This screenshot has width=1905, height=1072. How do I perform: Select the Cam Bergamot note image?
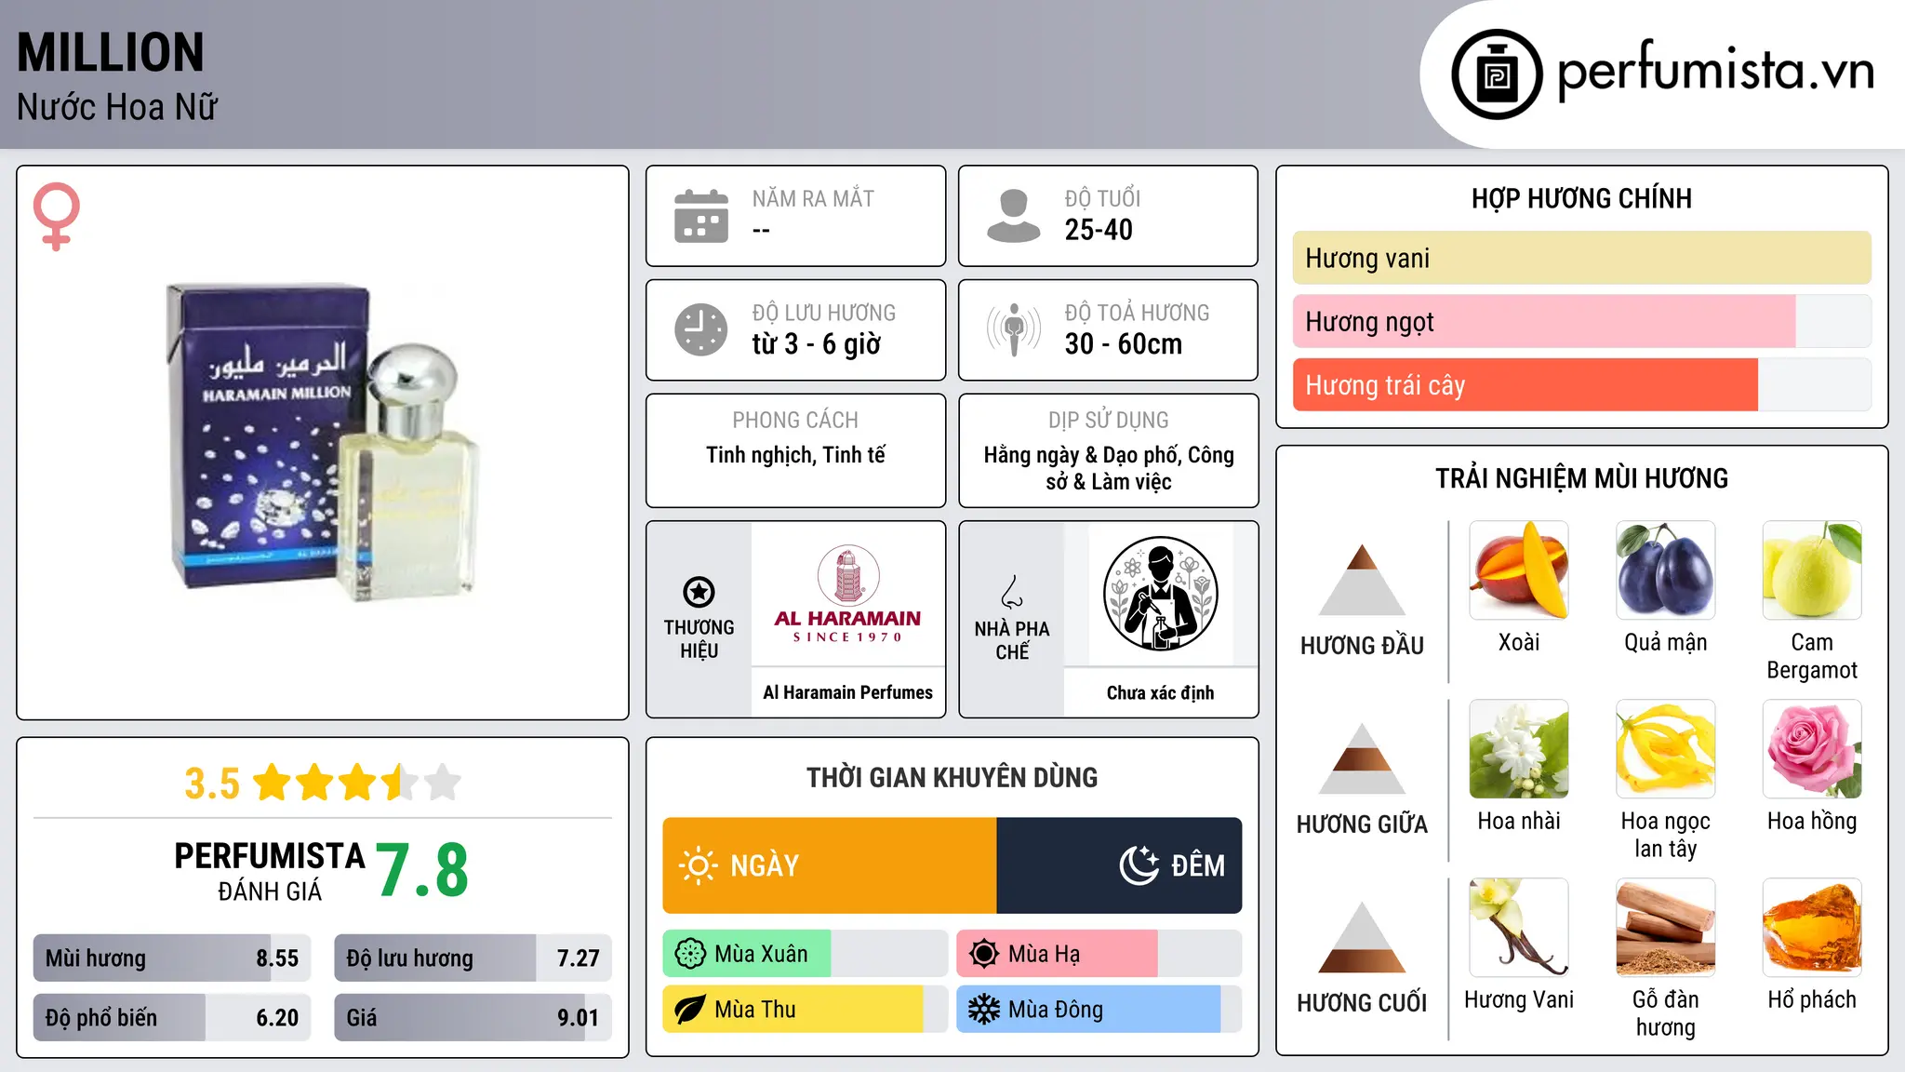click(1812, 570)
